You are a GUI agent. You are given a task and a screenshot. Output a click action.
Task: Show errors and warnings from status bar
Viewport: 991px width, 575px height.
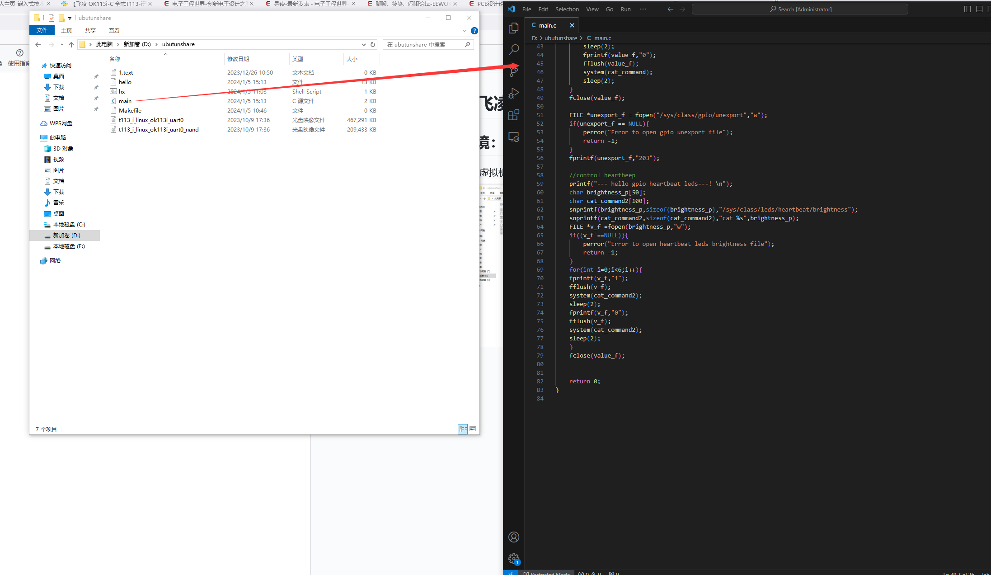590,573
